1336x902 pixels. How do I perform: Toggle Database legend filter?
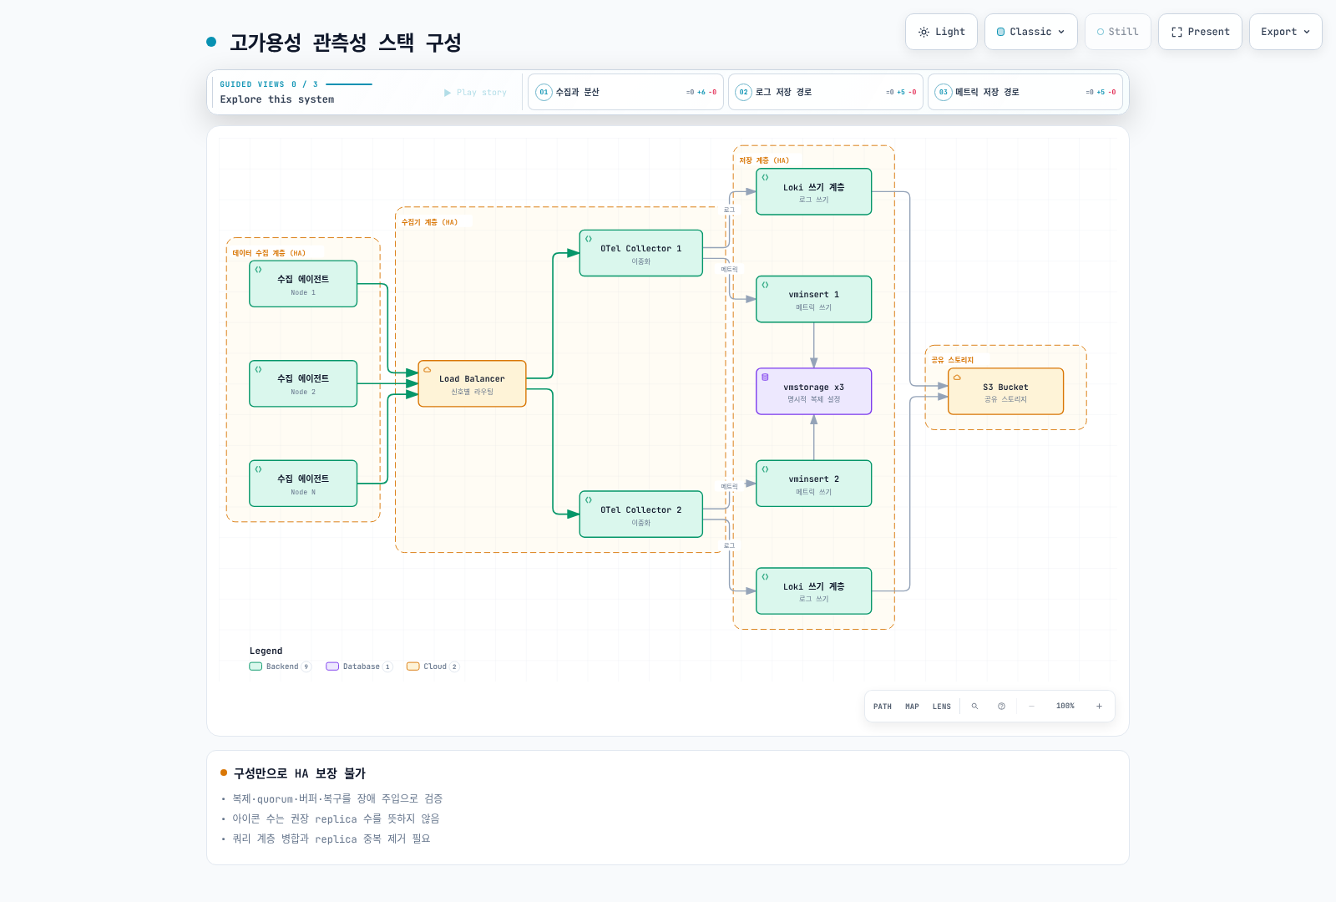tap(359, 666)
